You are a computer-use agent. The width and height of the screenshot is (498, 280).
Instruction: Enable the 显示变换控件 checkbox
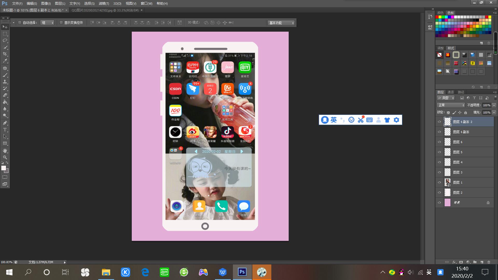point(61,23)
